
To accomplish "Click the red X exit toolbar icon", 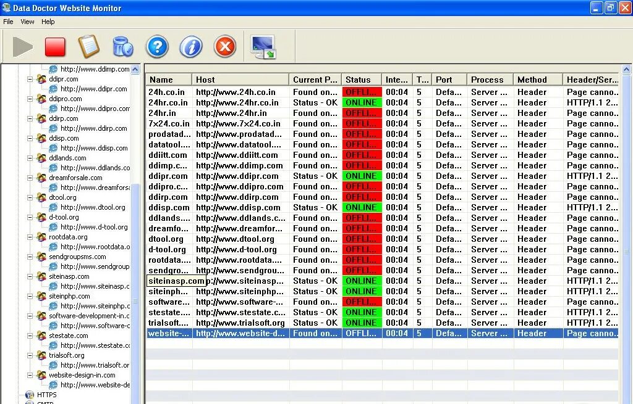I will pos(225,47).
